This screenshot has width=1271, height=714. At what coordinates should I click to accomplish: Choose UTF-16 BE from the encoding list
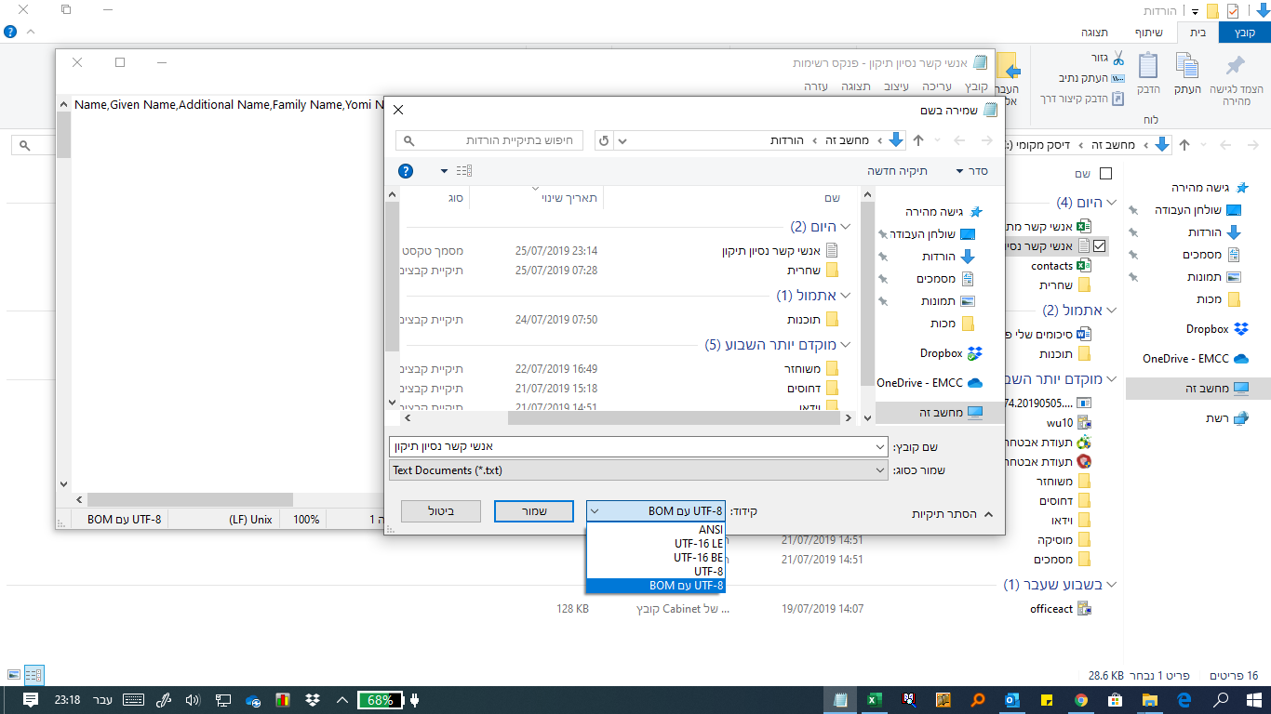click(656, 558)
